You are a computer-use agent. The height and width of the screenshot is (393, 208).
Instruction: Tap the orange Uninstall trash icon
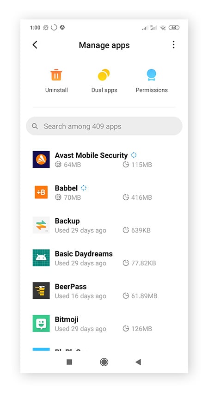pos(56,75)
